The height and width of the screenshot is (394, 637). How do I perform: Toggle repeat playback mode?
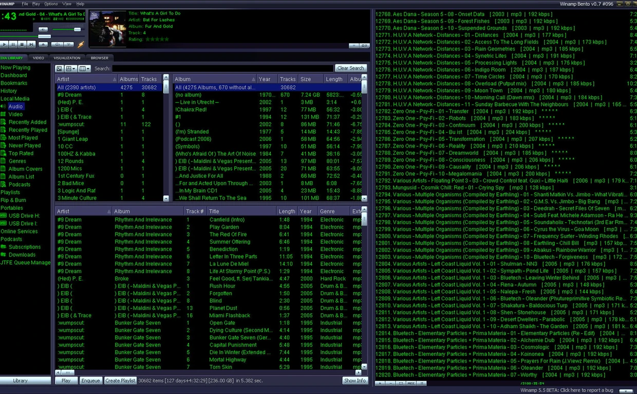coord(68,45)
